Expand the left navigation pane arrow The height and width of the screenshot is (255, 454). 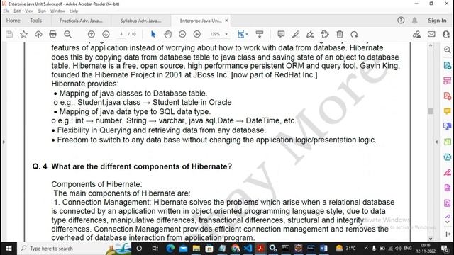point(4,142)
